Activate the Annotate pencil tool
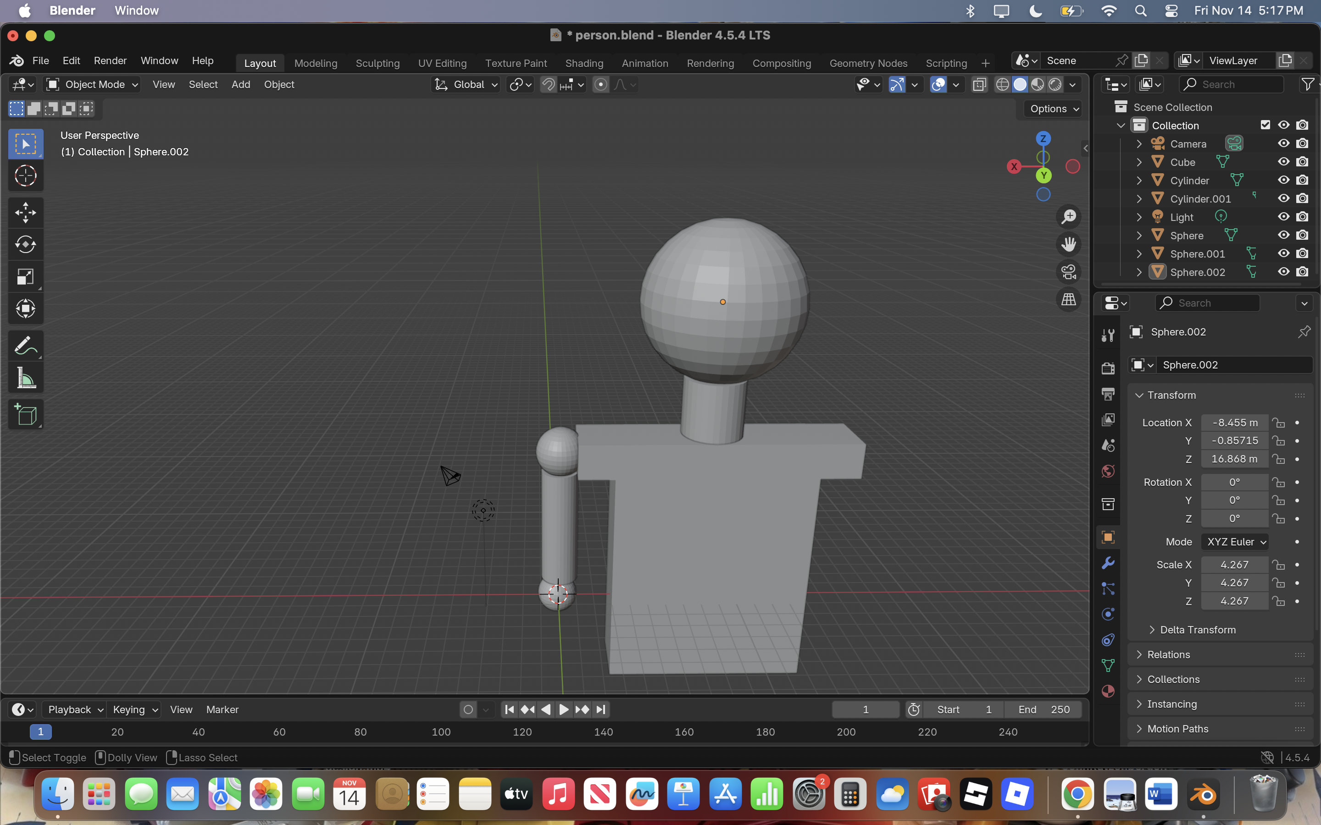 (x=25, y=346)
